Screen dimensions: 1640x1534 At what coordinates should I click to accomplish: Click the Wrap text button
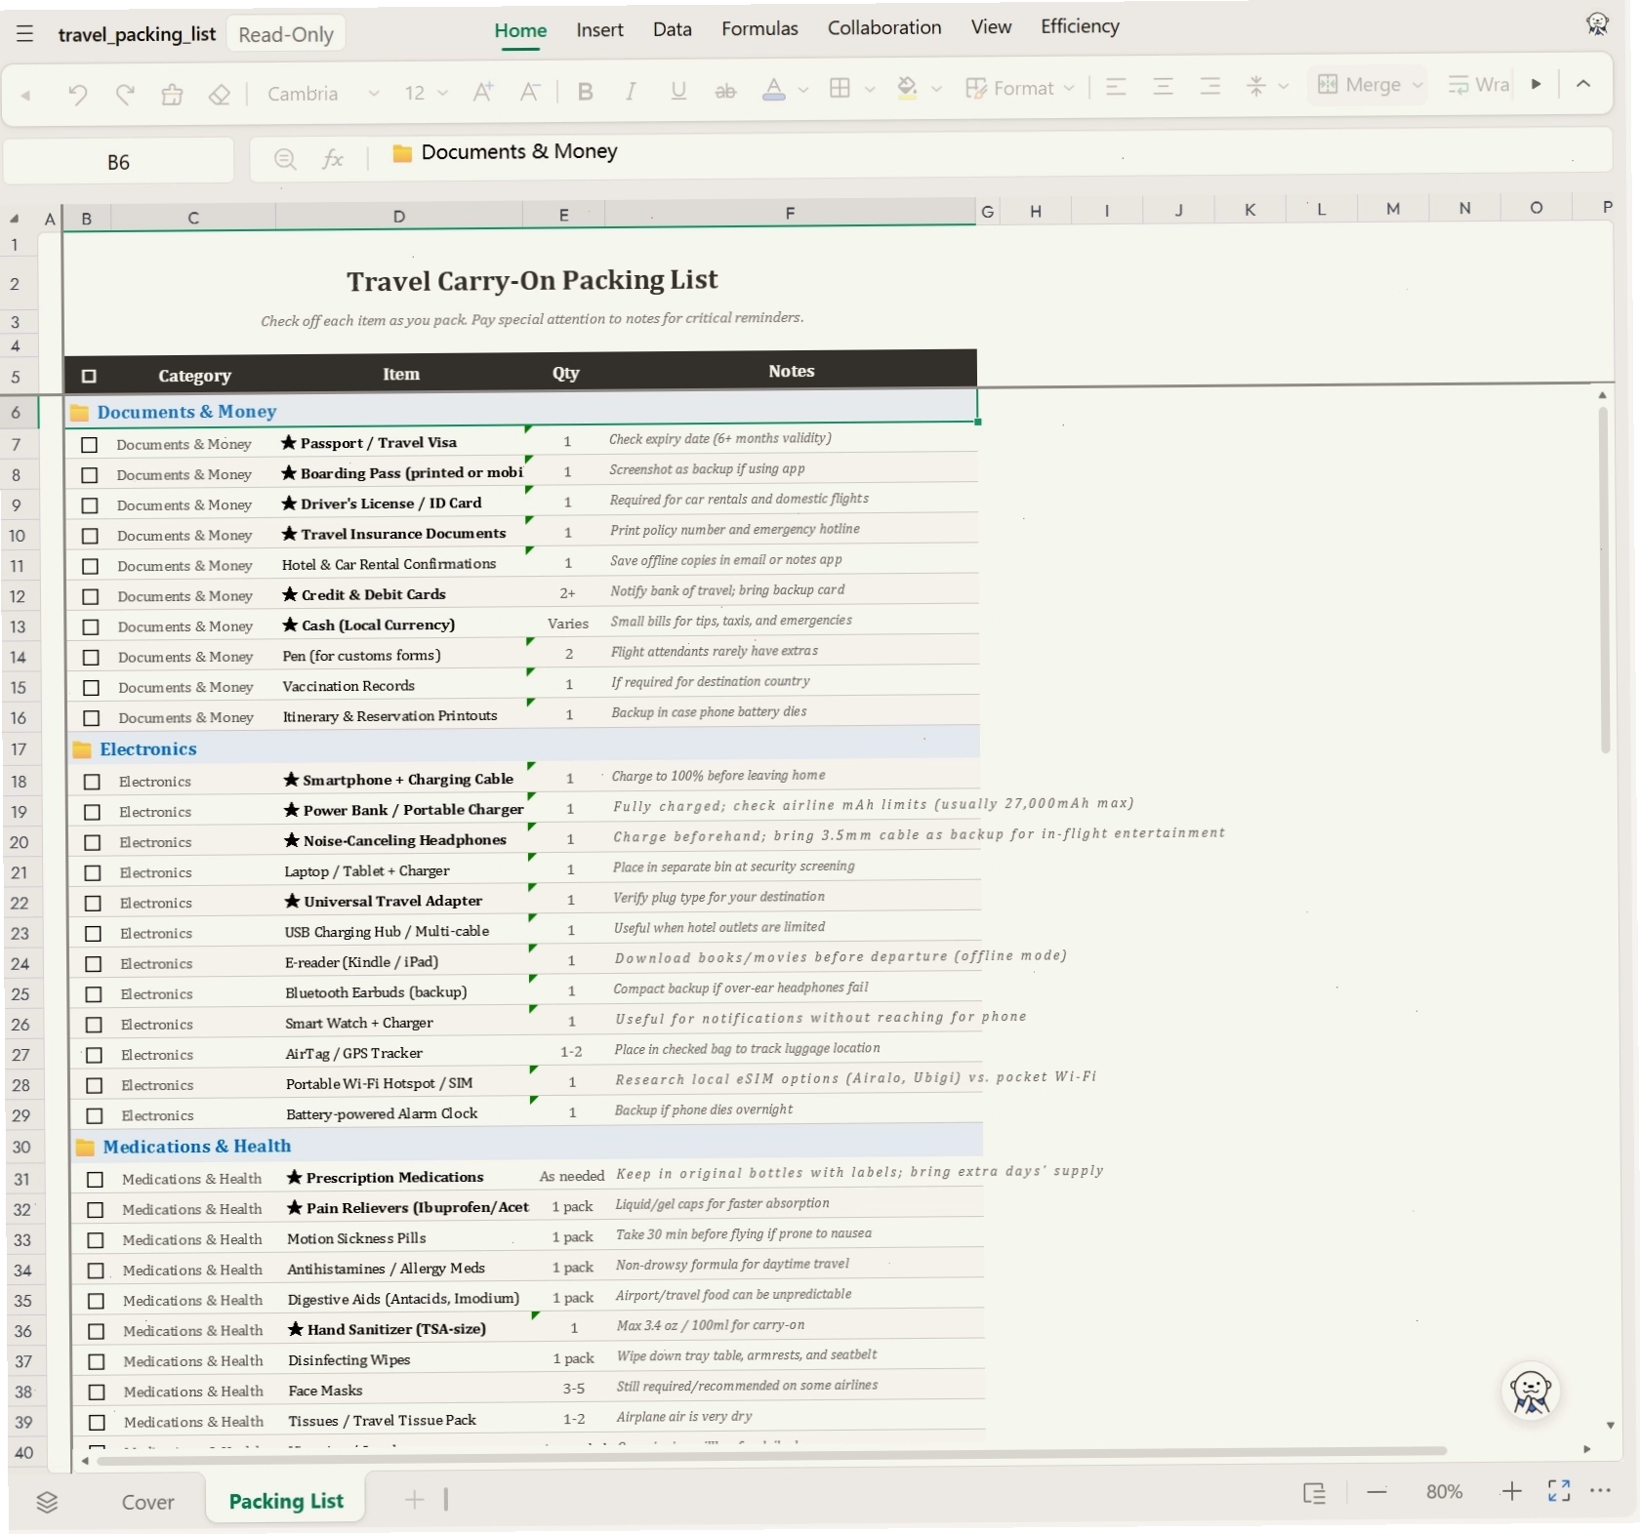(1478, 85)
